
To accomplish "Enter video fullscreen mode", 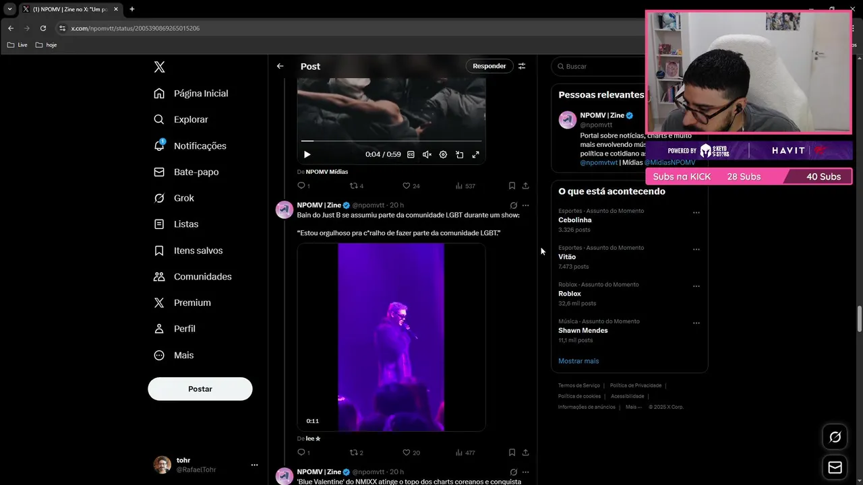I will coord(475,154).
